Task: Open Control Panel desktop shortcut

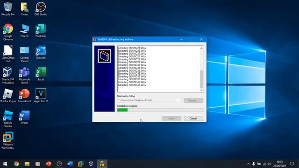Action: click(24, 54)
